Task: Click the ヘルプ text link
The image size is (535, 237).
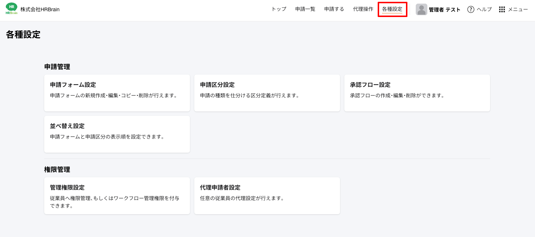Action: coord(484,9)
